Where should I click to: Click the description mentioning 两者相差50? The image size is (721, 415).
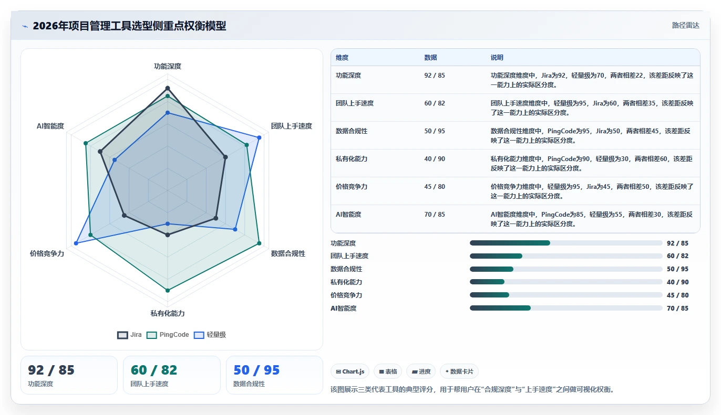pos(592,191)
